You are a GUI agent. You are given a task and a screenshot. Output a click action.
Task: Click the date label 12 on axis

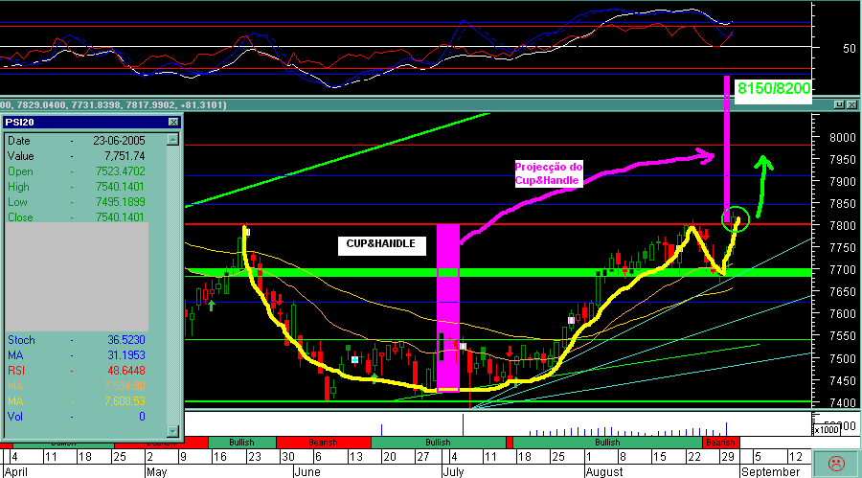coord(795,457)
